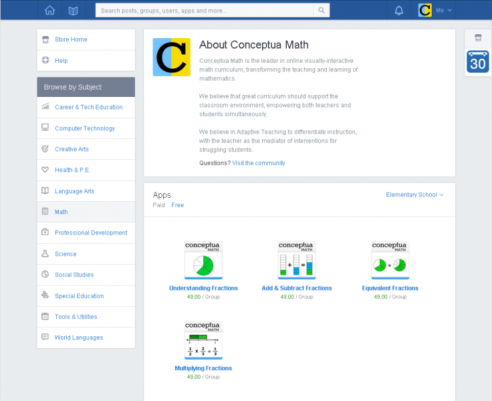Screen dimensions: 492x401
Task: Click the About Conceptua Math heading
Action: pyautogui.click(x=254, y=45)
